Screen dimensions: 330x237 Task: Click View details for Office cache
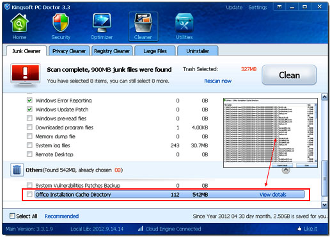pyautogui.click(x=272, y=195)
